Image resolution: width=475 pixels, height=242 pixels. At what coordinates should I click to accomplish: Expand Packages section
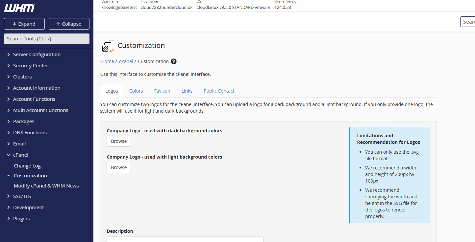point(23,121)
